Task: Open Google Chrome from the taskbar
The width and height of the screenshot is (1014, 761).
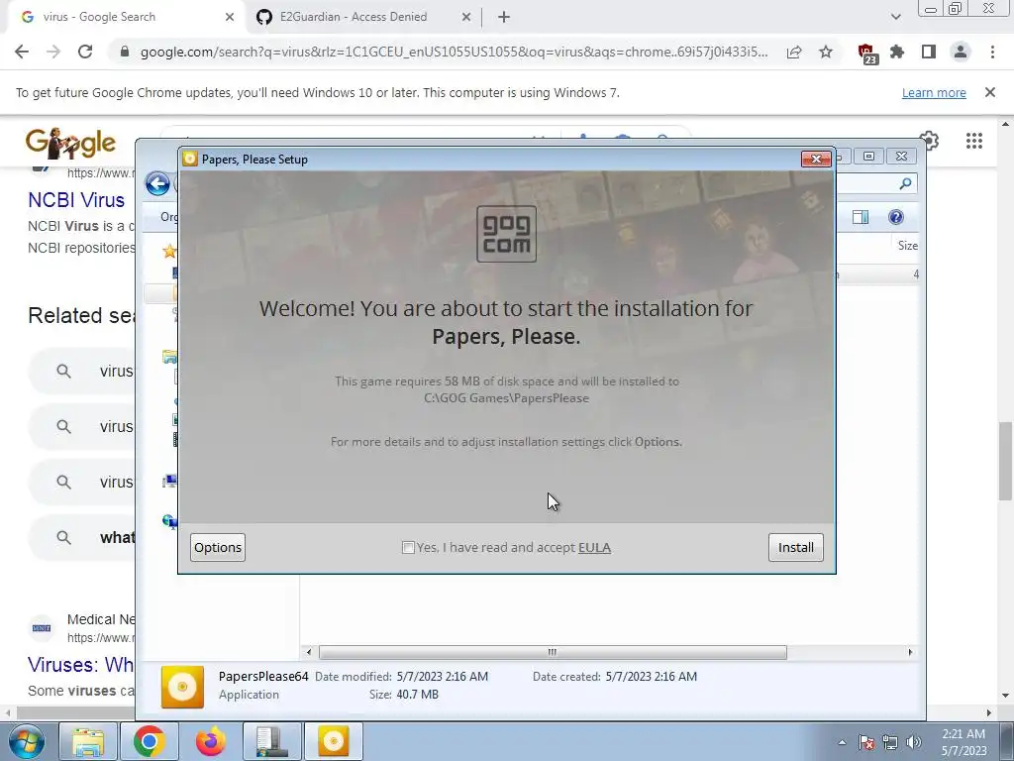Action: click(149, 741)
